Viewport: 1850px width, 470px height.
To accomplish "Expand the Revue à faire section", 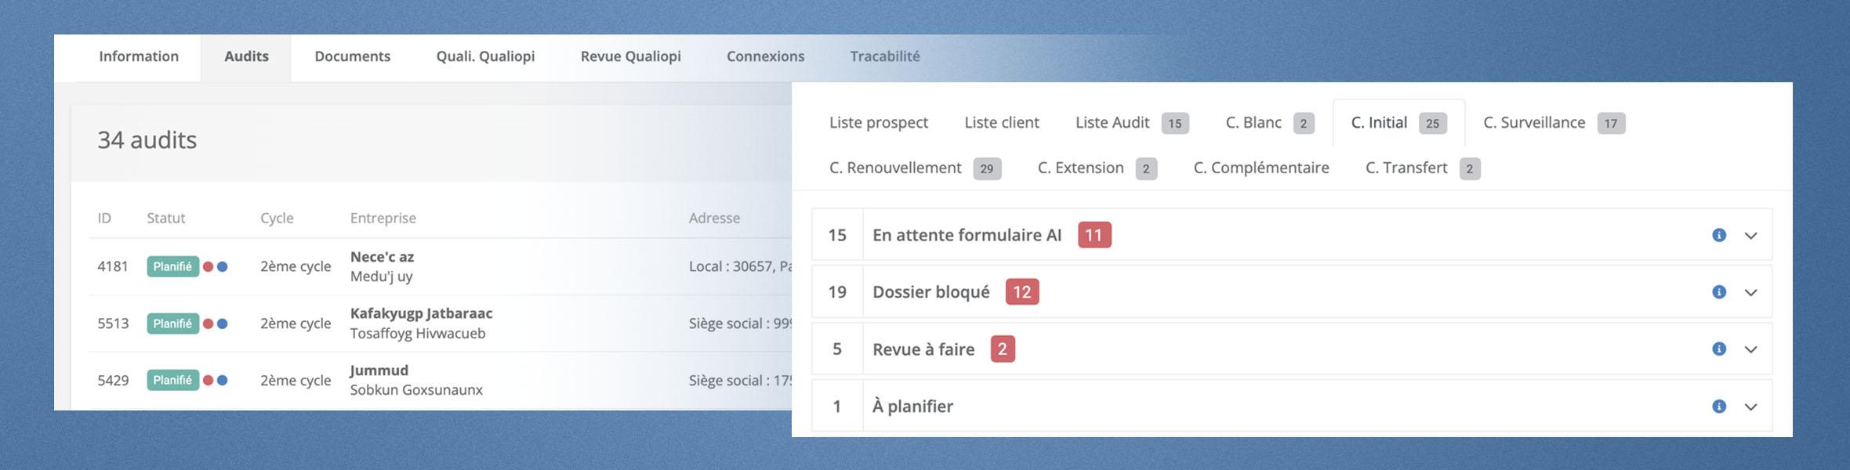I will click(1750, 350).
